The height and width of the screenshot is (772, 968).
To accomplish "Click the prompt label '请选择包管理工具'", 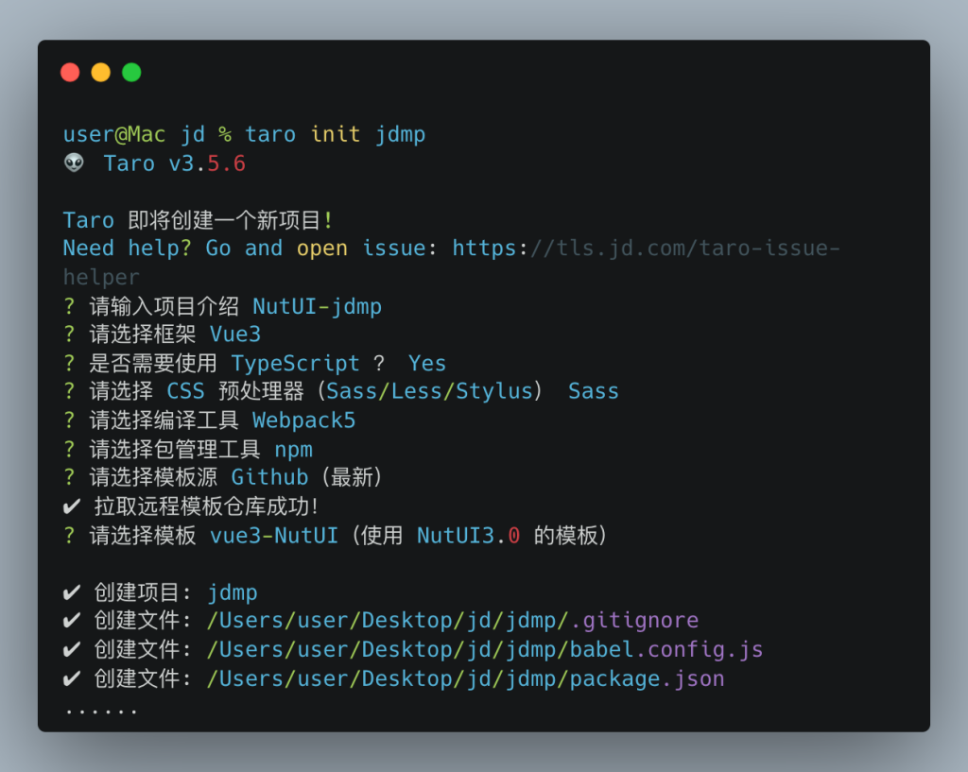I will pos(175,450).
